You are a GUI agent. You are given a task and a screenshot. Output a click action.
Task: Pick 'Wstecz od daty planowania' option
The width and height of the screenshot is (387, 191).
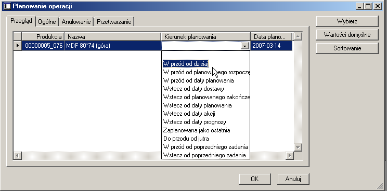(205, 105)
